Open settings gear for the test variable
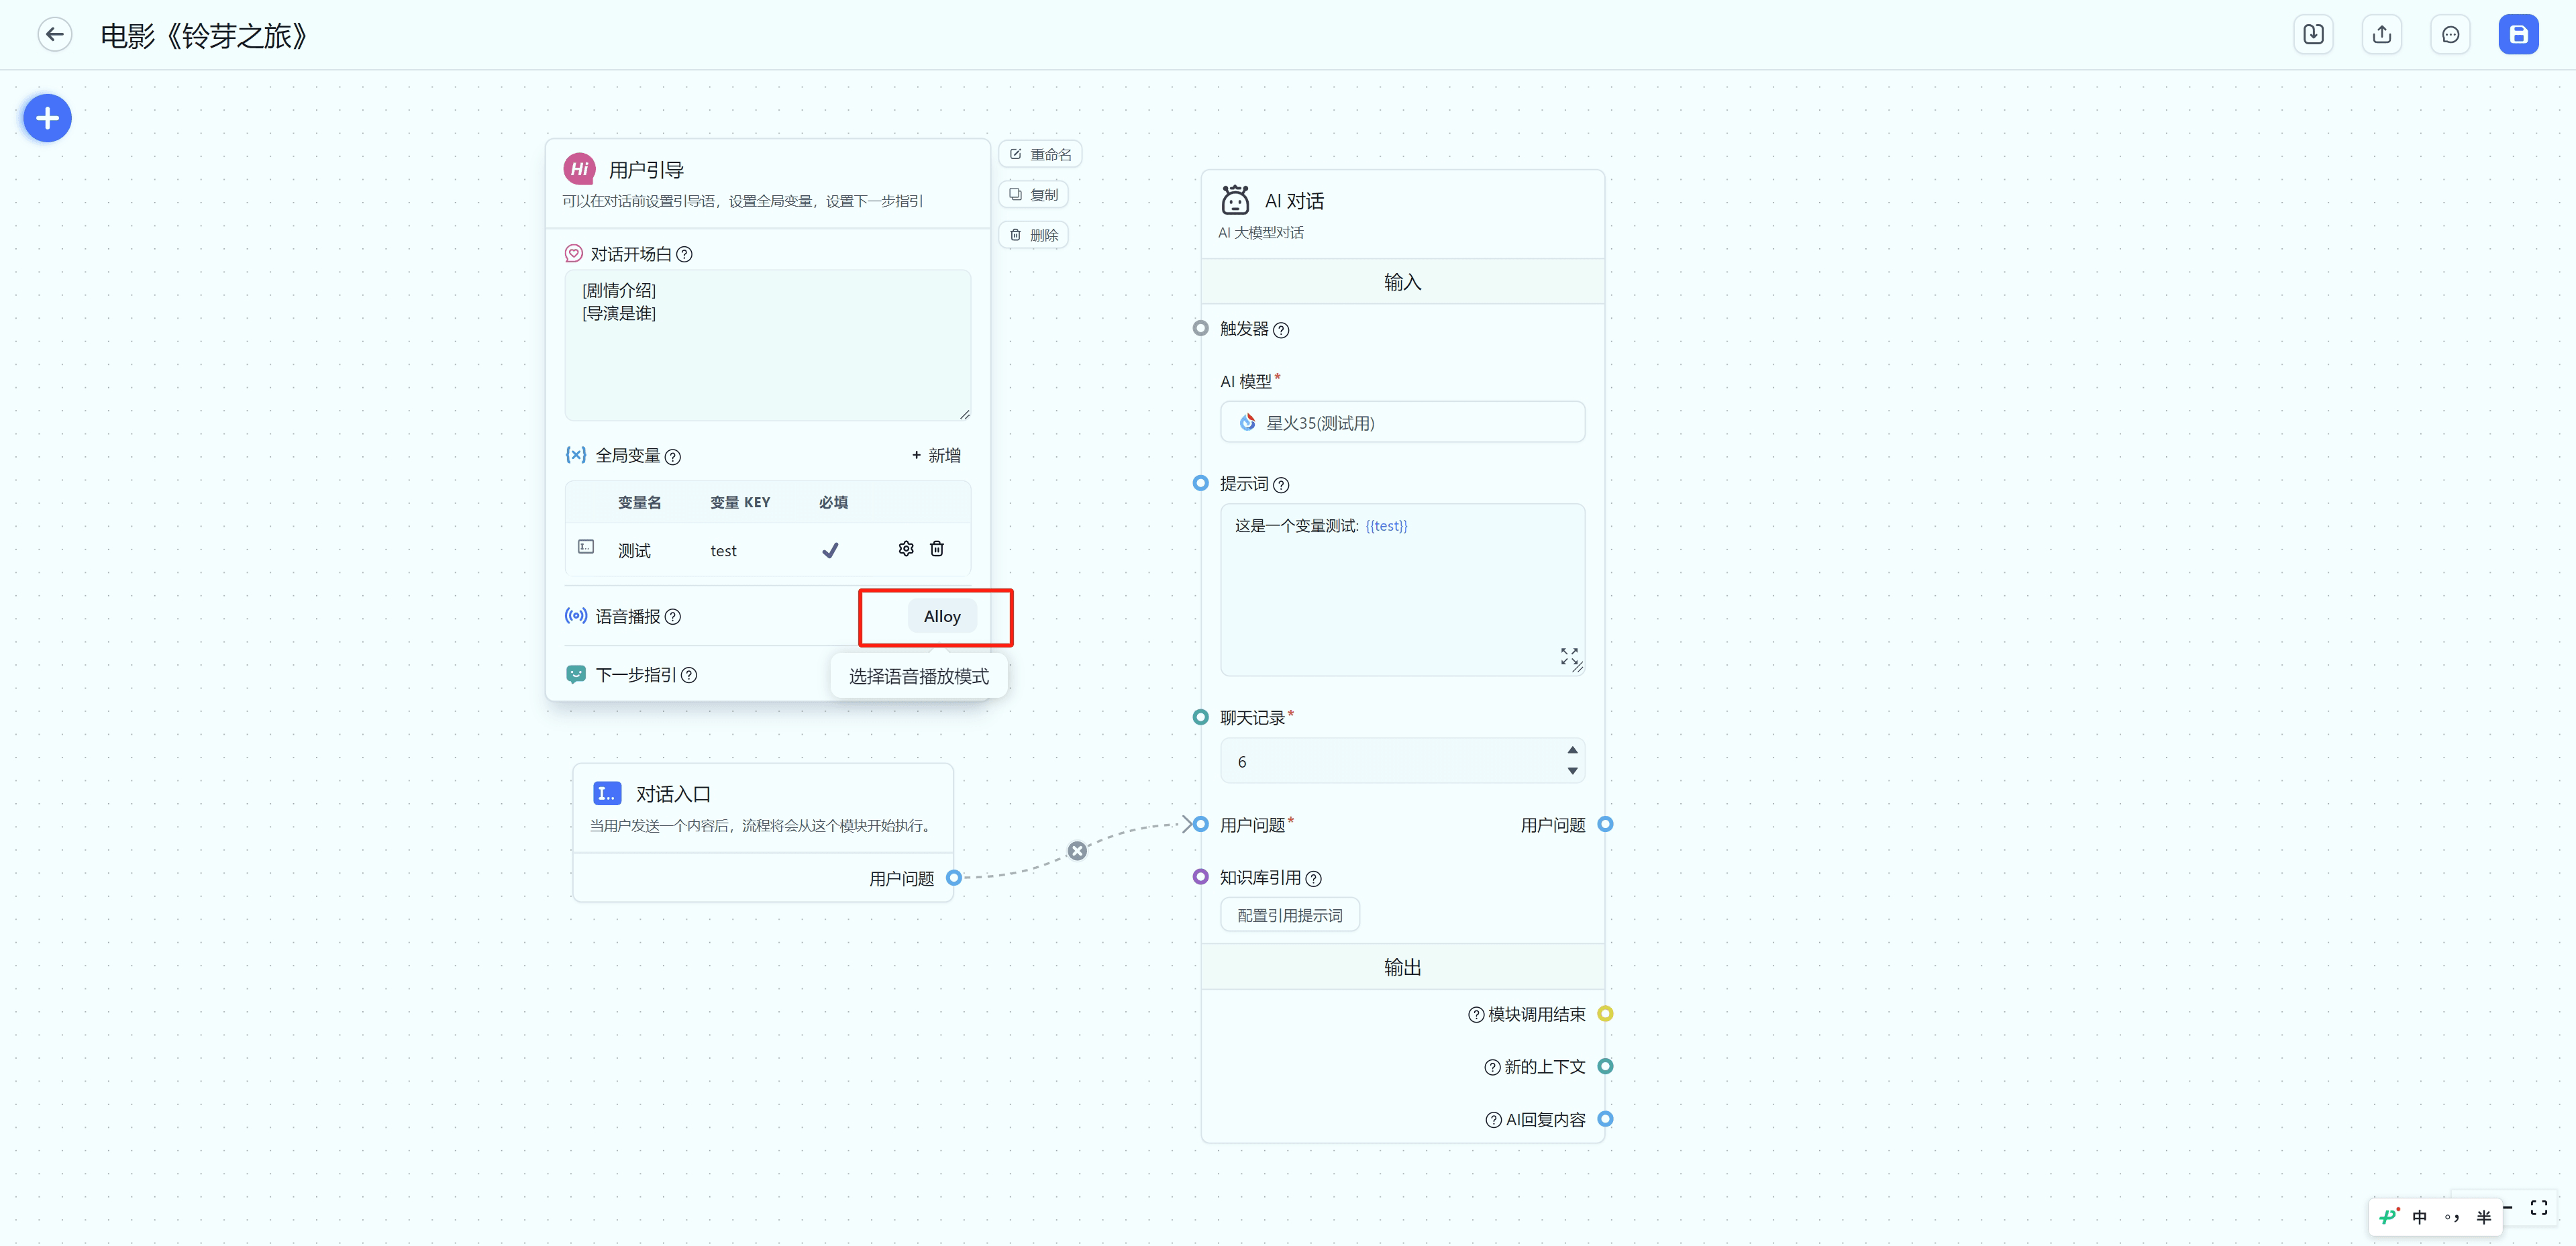Viewport: 2576px width, 1246px height. coord(906,549)
